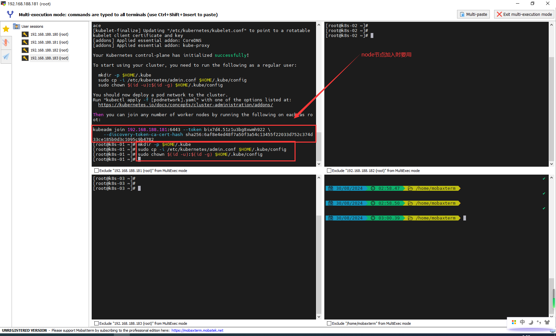Click 'mkdir -p $HOME/.kube' at k8s-01 prompt
The width and height of the screenshot is (556, 336).
tap(164, 144)
